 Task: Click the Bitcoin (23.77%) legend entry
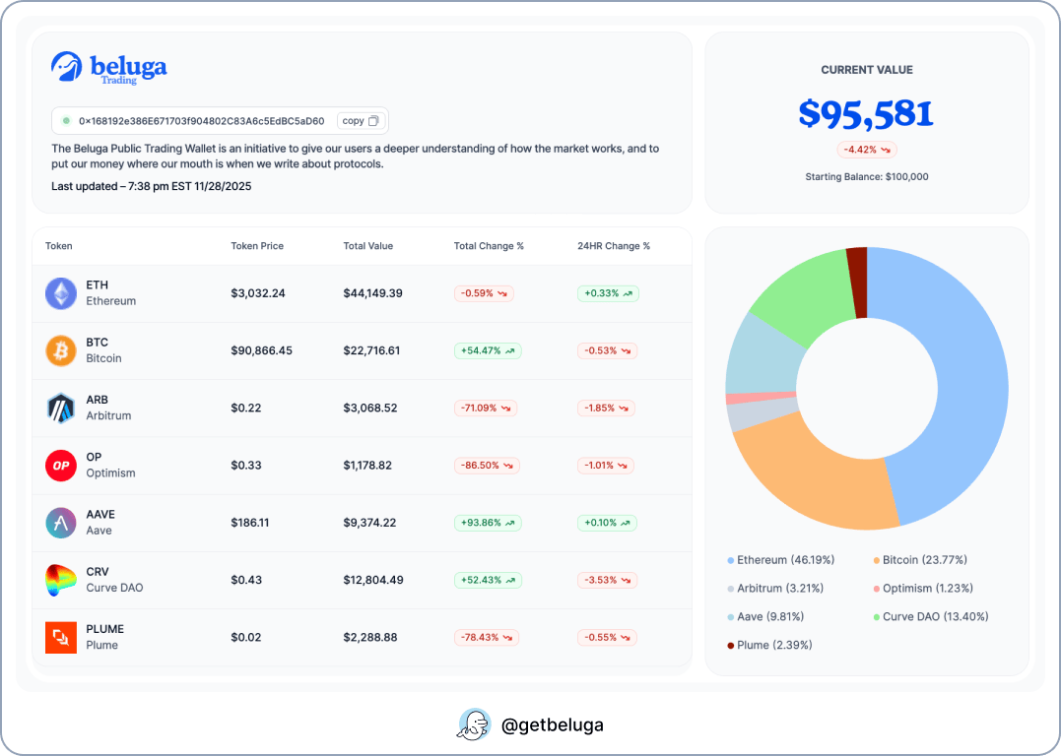click(x=920, y=560)
